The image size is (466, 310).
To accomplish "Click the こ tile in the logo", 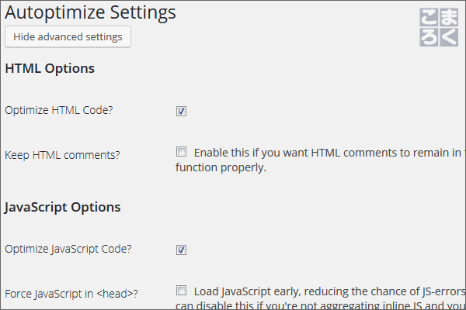I will click(429, 18).
